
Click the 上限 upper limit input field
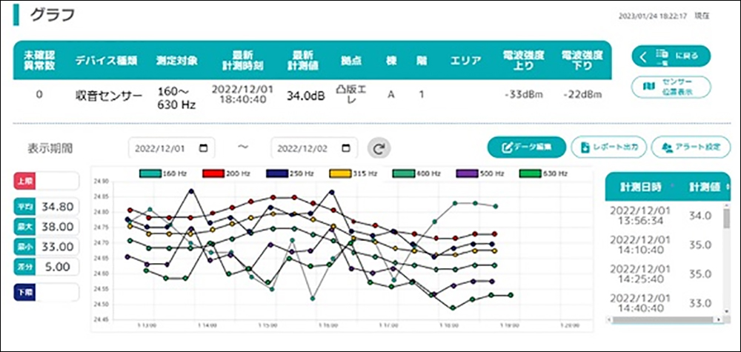click(60, 182)
